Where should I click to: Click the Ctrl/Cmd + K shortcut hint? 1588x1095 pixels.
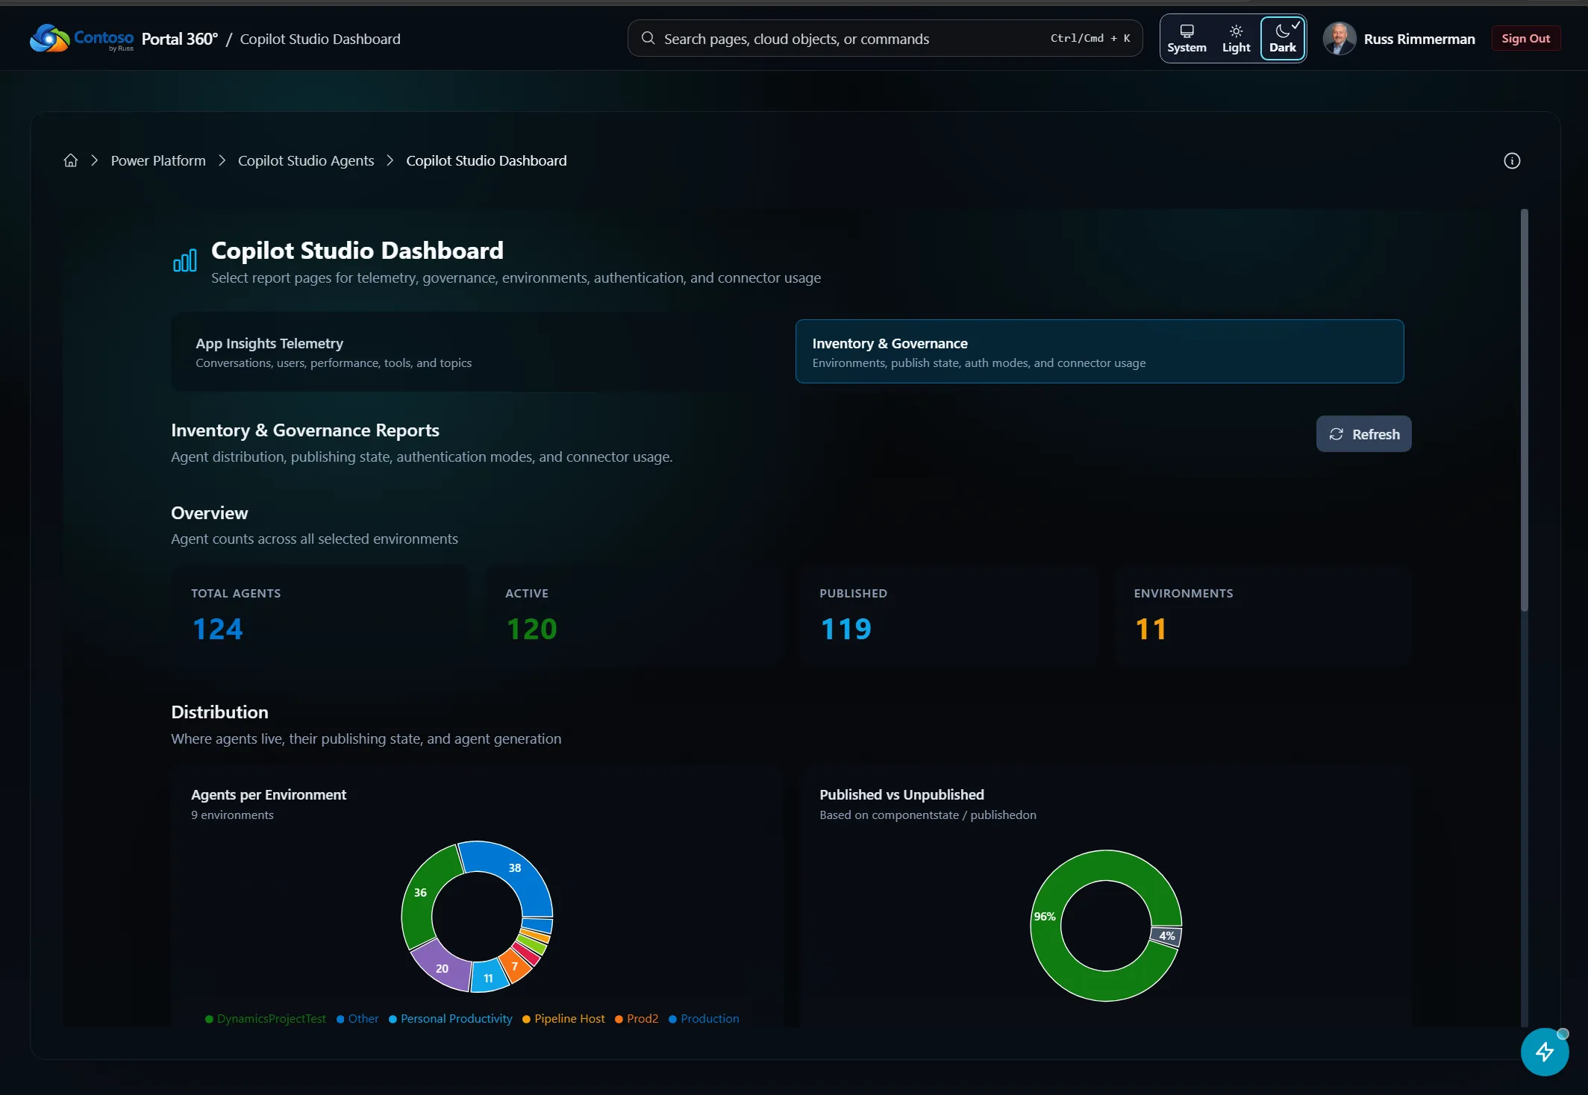[1090, 38]
